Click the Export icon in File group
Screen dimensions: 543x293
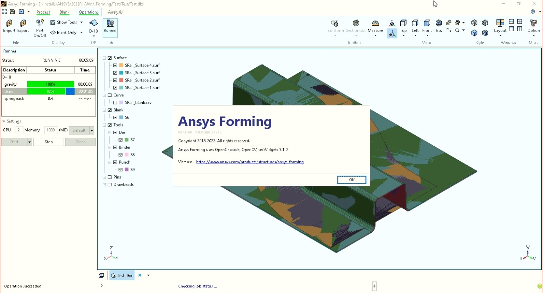coord(23,23)
